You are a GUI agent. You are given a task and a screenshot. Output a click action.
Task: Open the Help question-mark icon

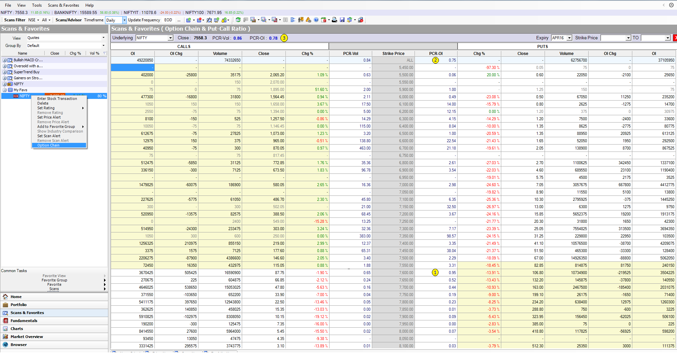pyautogui.click(x=315, y=20)
